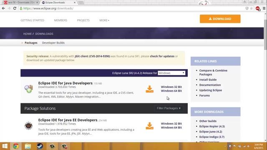Open the Chrome hamburger menu
Screen dimensions: 267x150
[x=264, y=8]
